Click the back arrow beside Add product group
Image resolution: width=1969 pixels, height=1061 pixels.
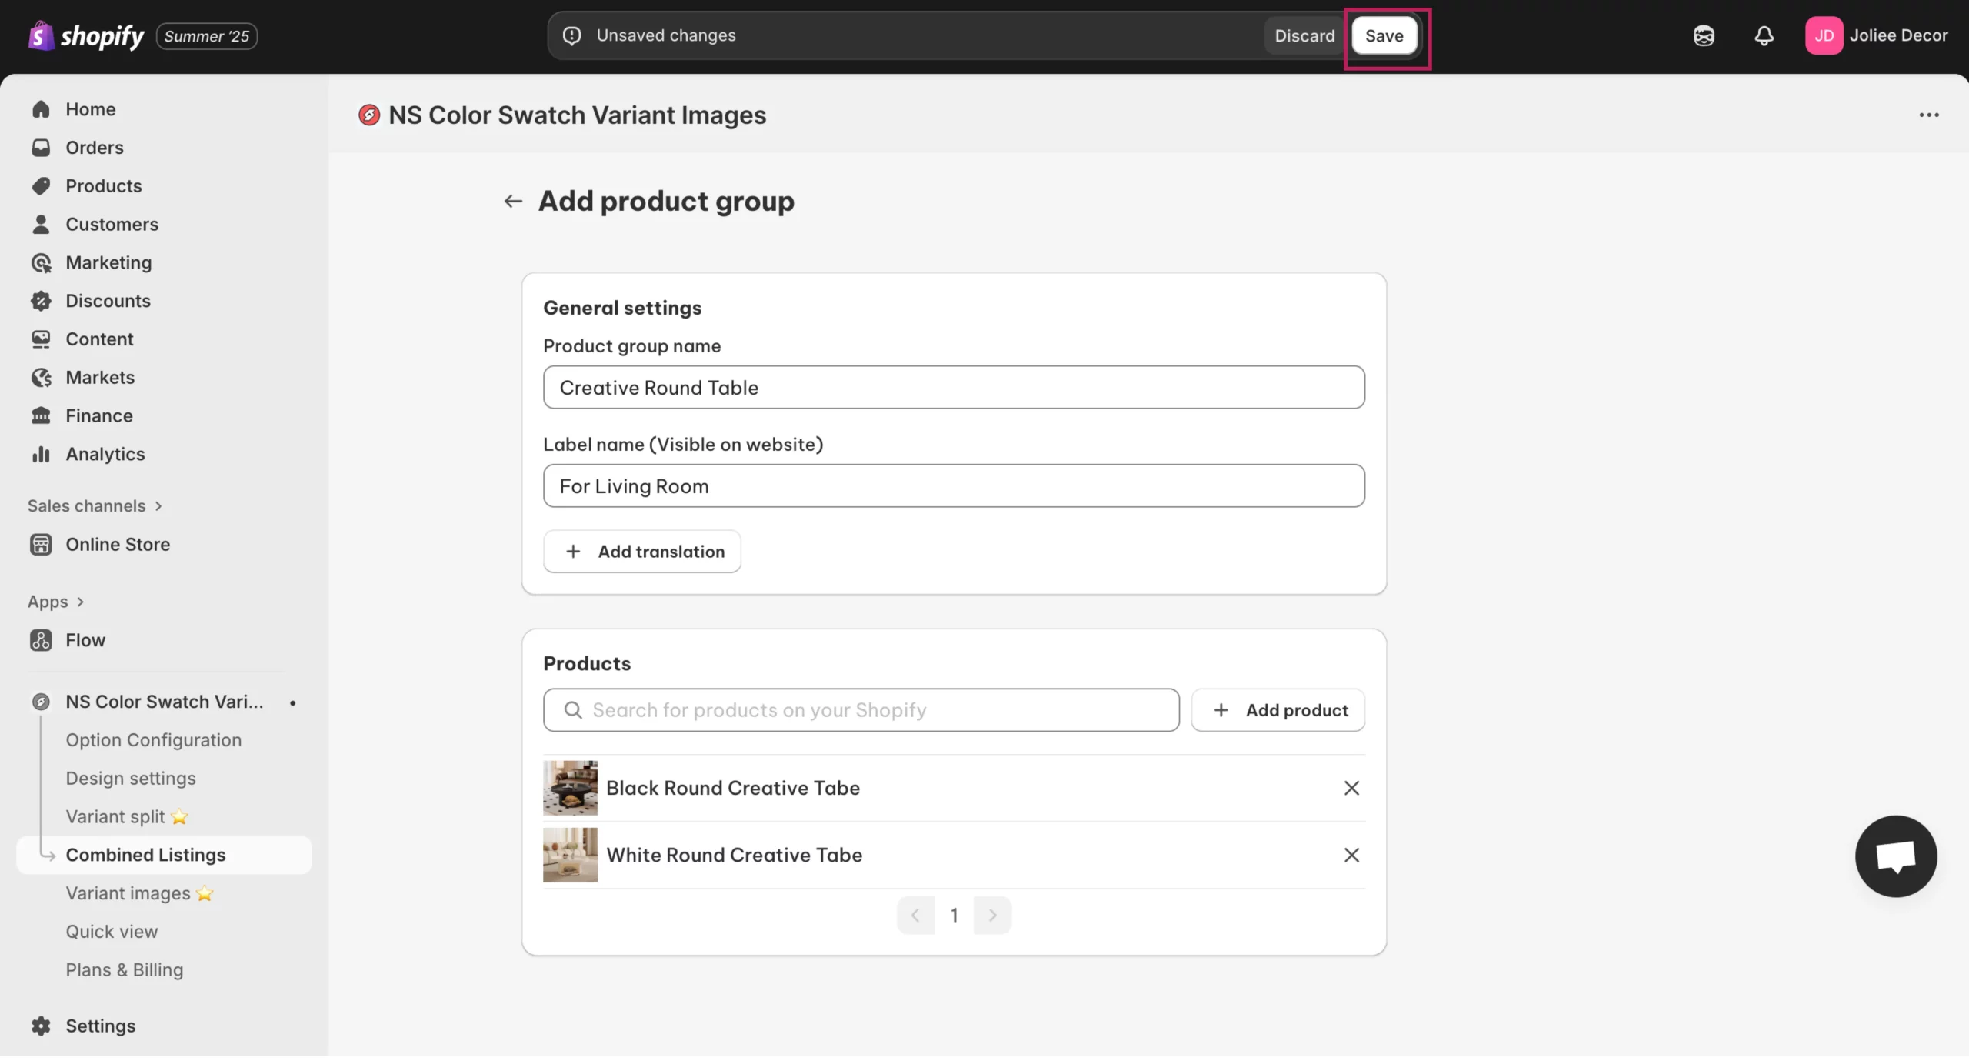513,202
